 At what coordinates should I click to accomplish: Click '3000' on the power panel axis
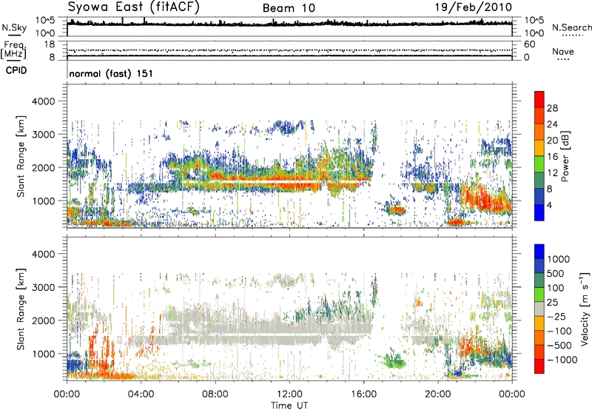tap(44, 135)
